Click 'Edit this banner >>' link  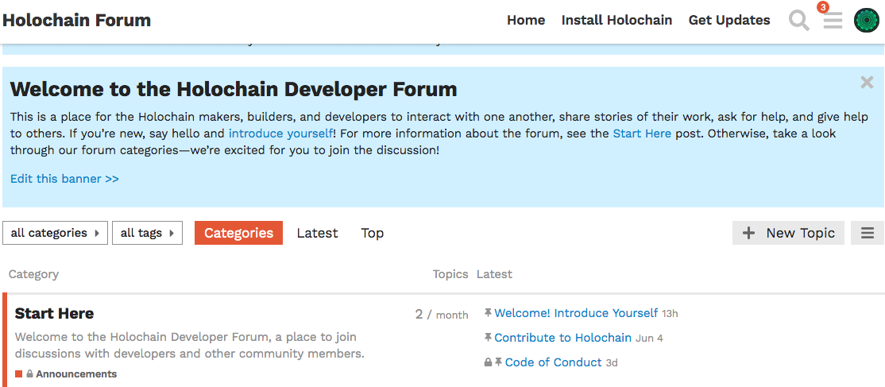(x=64, y=179)
